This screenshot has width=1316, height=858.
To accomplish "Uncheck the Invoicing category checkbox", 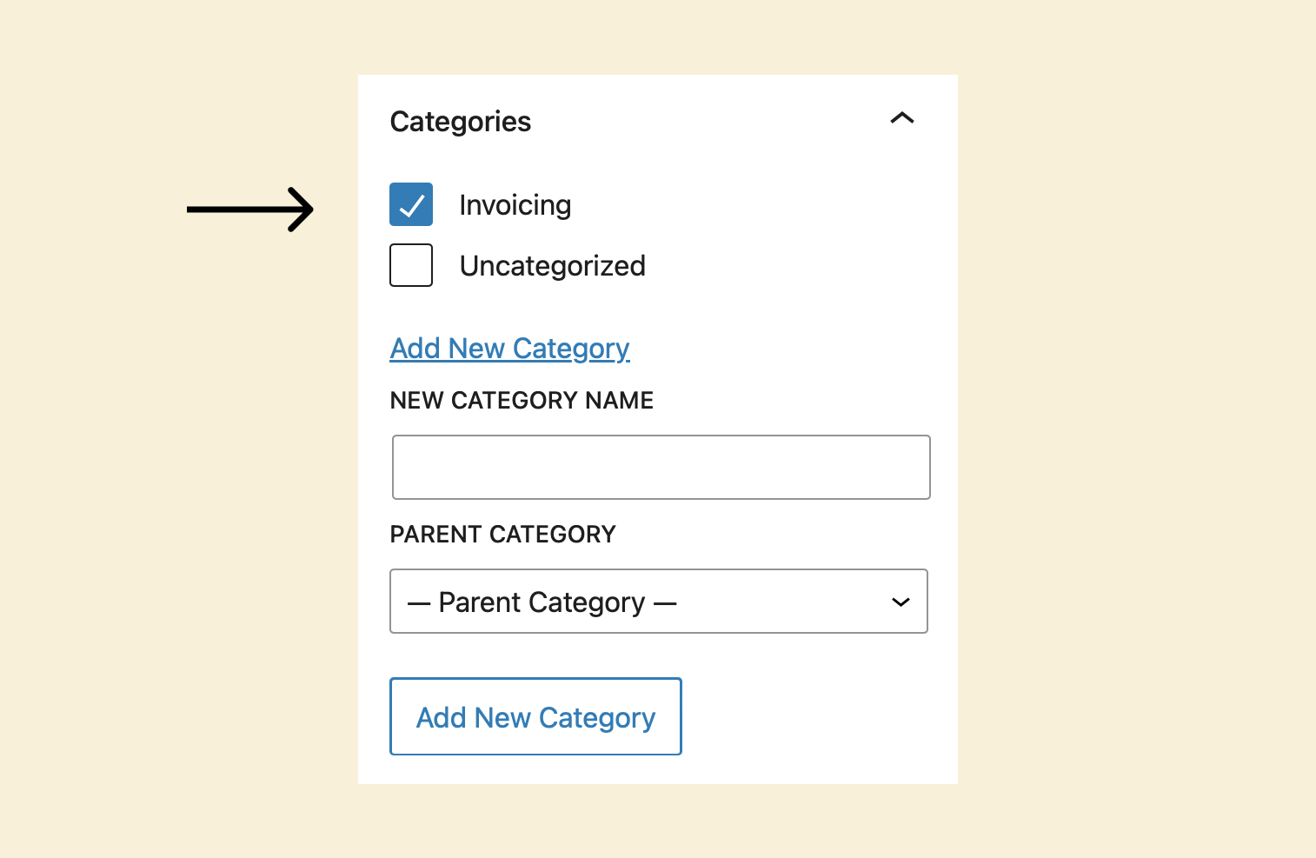I will coord(411,204).
